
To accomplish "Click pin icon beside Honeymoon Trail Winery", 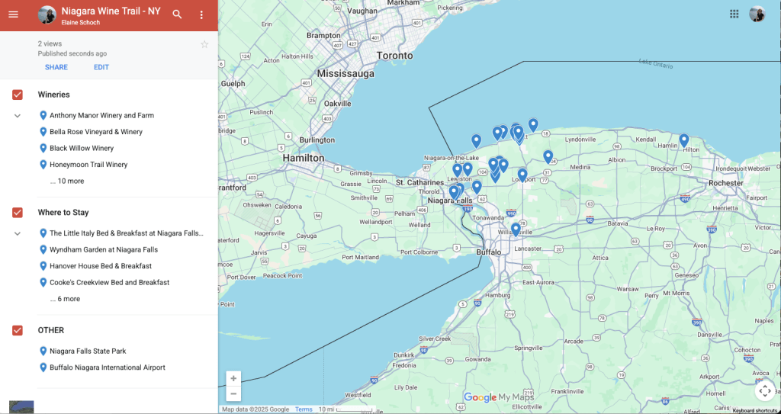I will coord(43,165).
